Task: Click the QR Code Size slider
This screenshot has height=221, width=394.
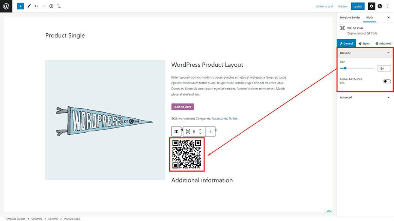Action: 357,68
